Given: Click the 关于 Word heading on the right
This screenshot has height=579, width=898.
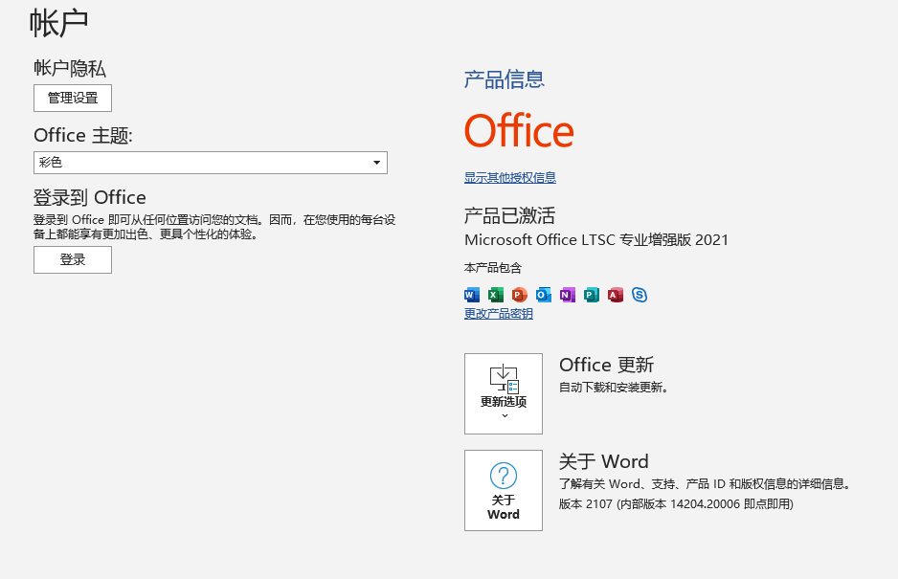Looking at the screenshot, I should (x=604, y=461).
